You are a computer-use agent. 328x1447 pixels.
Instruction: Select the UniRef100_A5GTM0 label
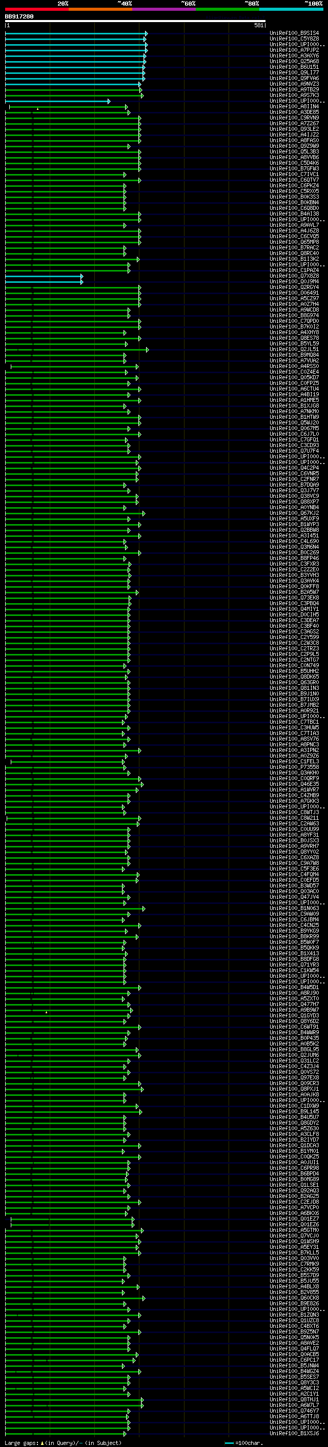pyautogui.click(x=294, y=1230)
